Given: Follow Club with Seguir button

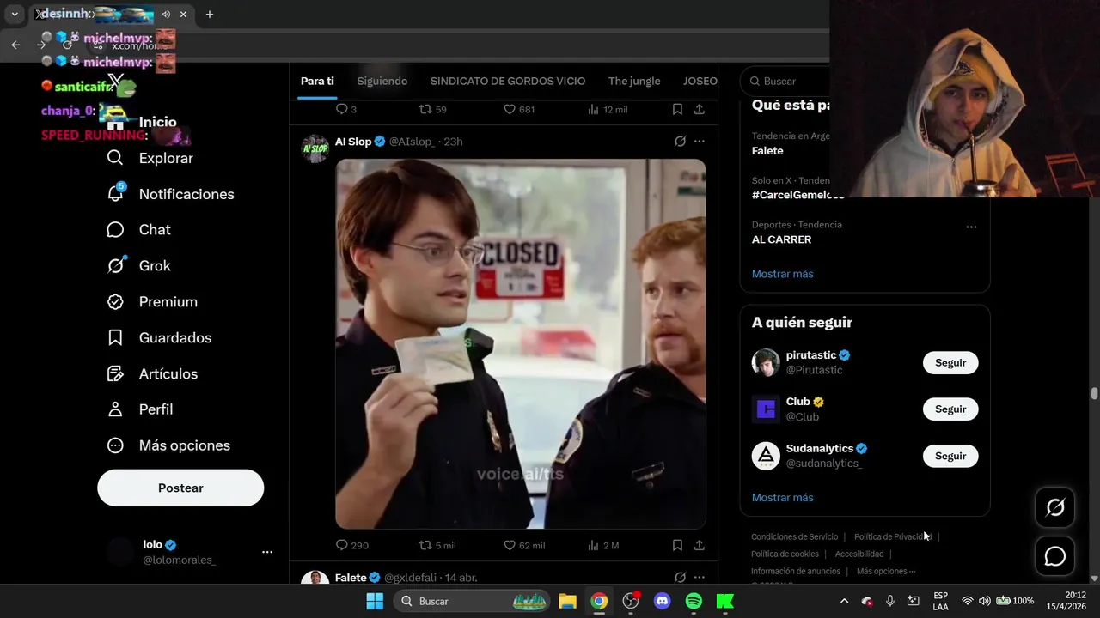Looking at the screenshot, I should point(950,409).
